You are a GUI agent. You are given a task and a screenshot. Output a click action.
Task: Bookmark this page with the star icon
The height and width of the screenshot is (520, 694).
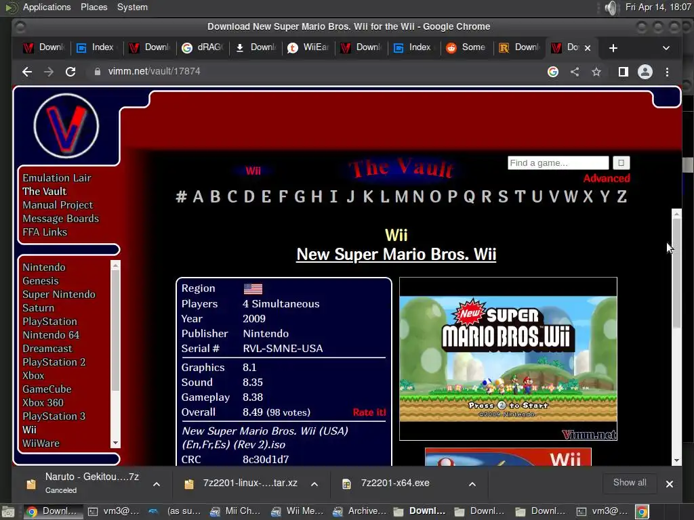(596, 72)
